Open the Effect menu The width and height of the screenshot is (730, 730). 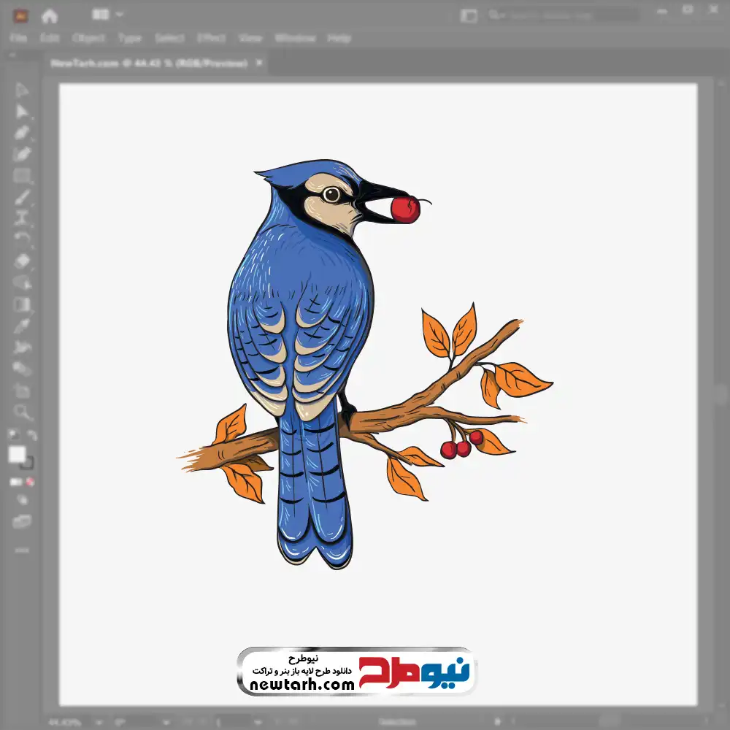click(211, 38)
